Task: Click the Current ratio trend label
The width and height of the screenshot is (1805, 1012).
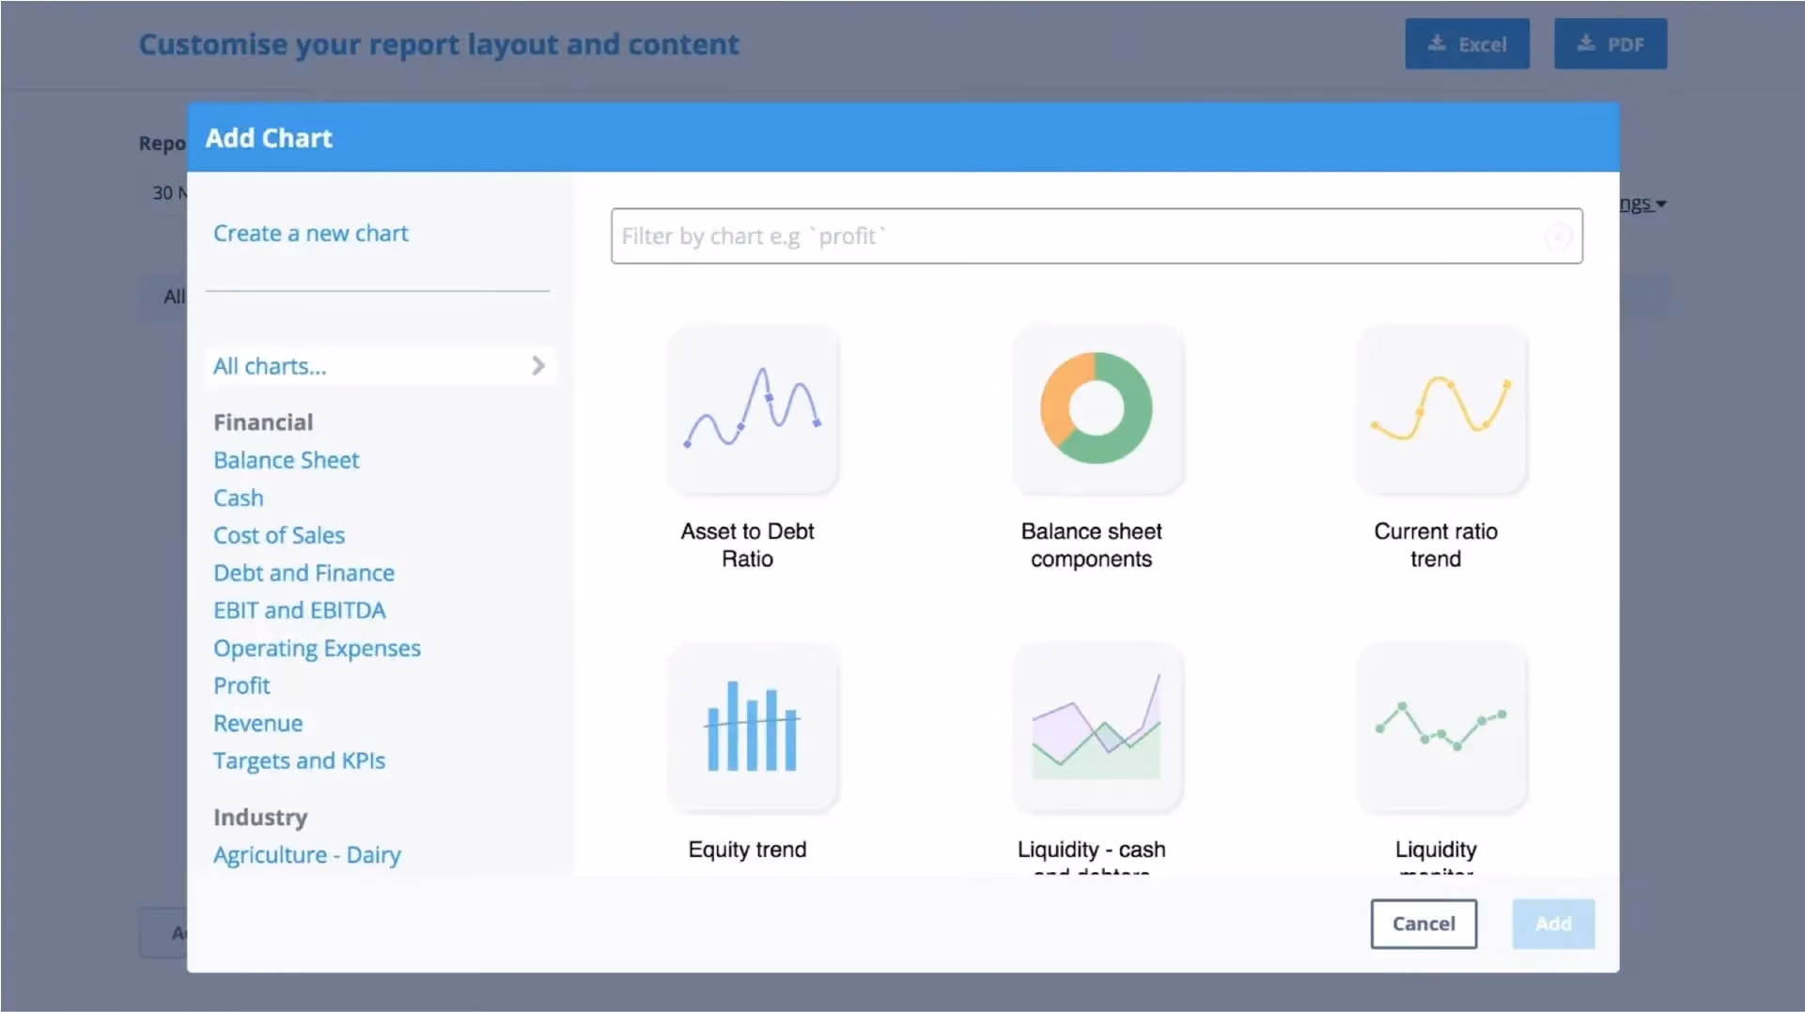Action: pos(1436,545)
